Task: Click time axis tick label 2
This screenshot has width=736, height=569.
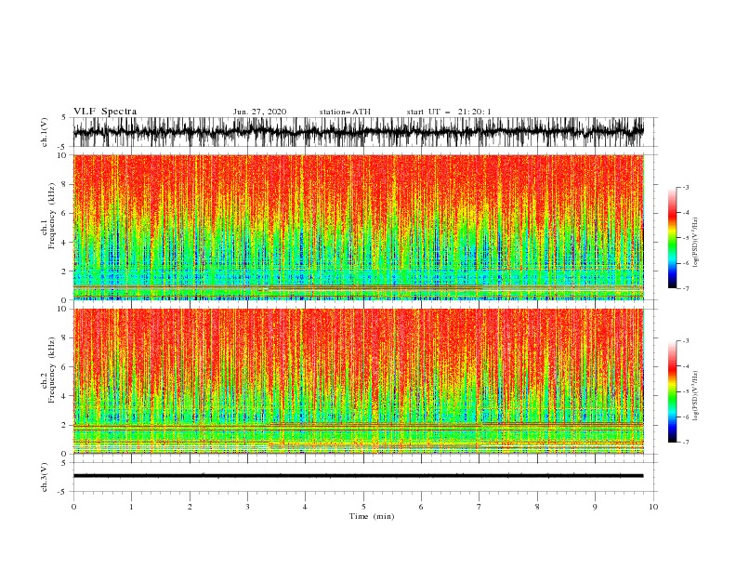Action: tap(190, 507)
